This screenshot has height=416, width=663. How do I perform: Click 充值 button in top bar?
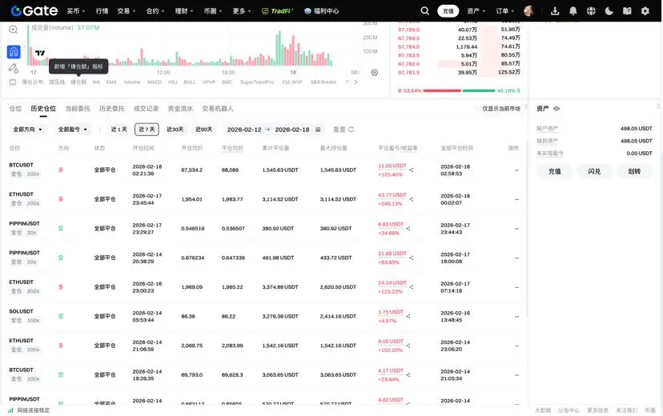point(448,11)
